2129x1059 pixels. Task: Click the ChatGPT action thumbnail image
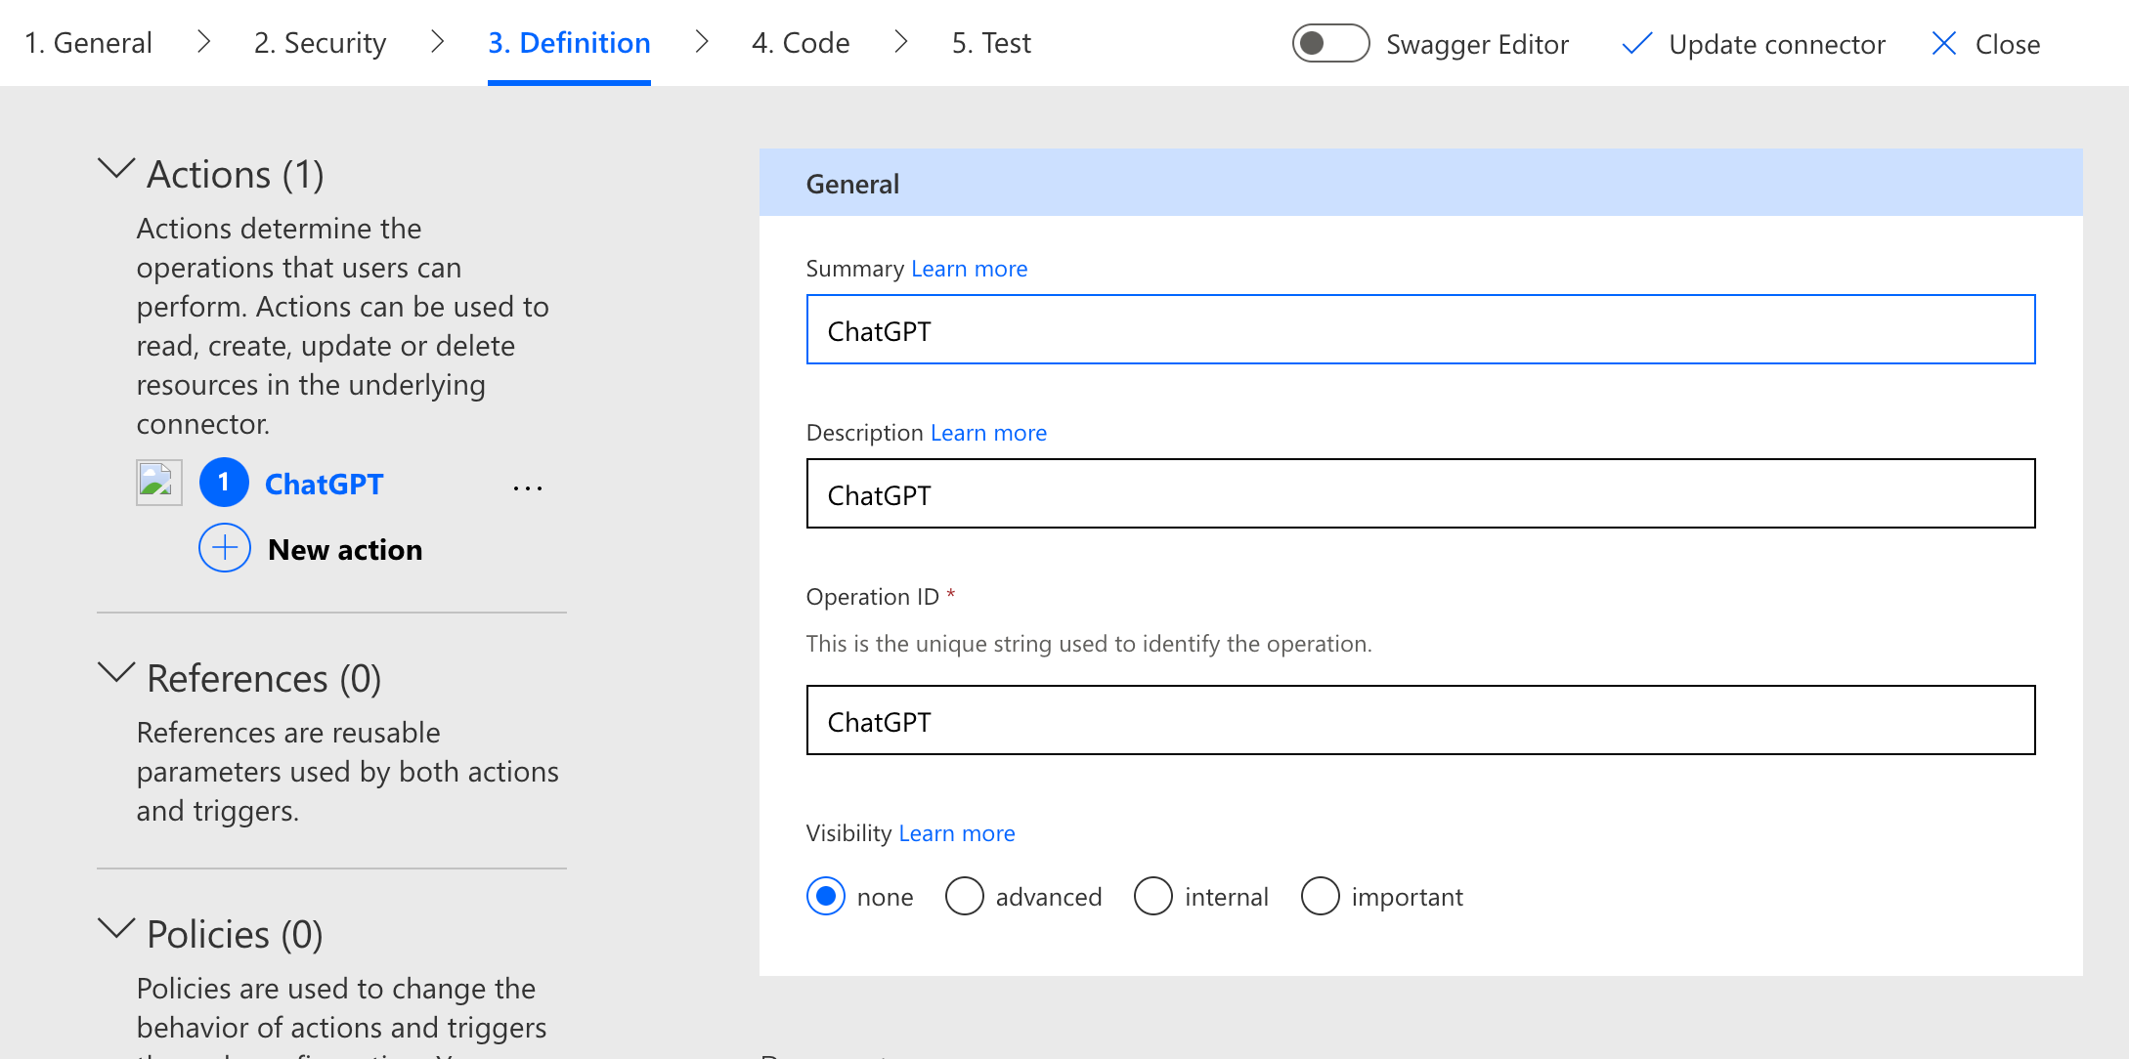(x=159, y=483)
